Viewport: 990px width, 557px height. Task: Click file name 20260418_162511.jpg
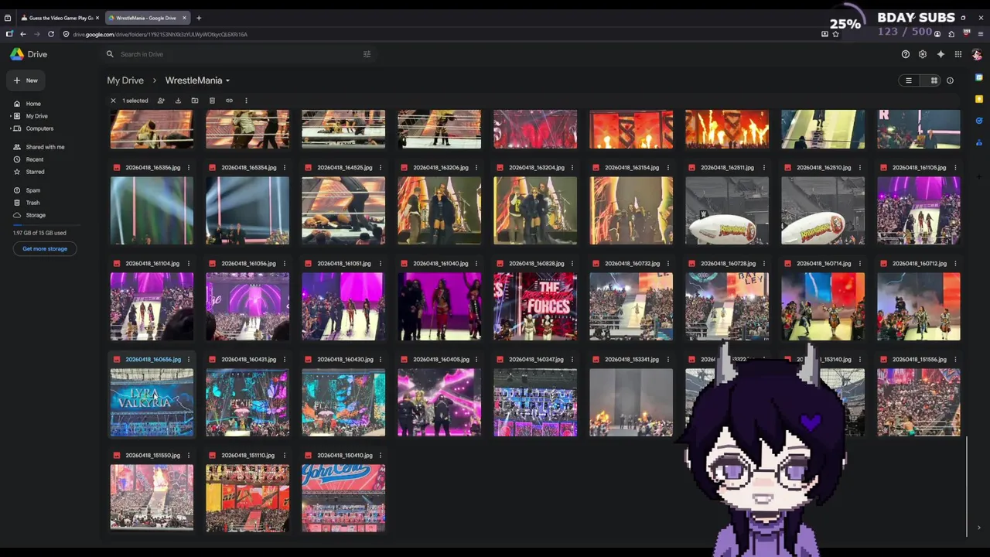coord(728,168)
